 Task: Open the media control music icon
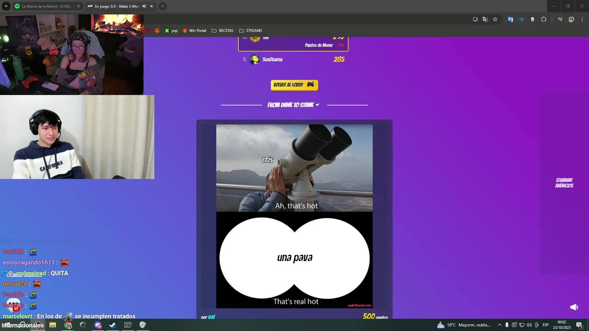[x=560, y=19]
